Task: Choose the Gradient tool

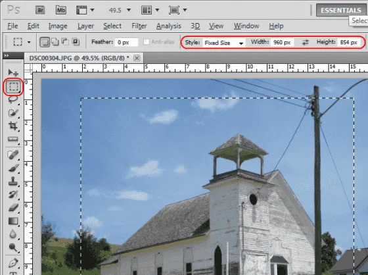Action: click(13, 221)
